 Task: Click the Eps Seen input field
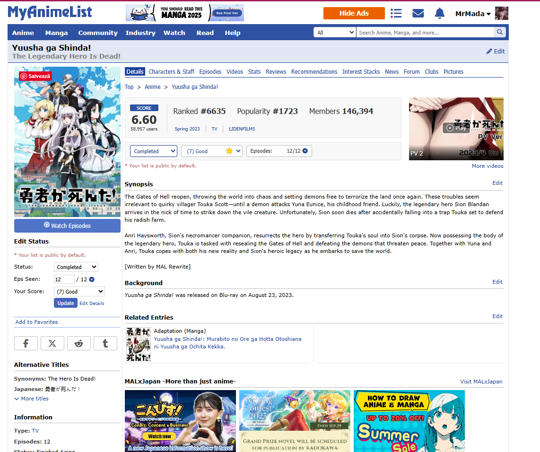(64, 279)
